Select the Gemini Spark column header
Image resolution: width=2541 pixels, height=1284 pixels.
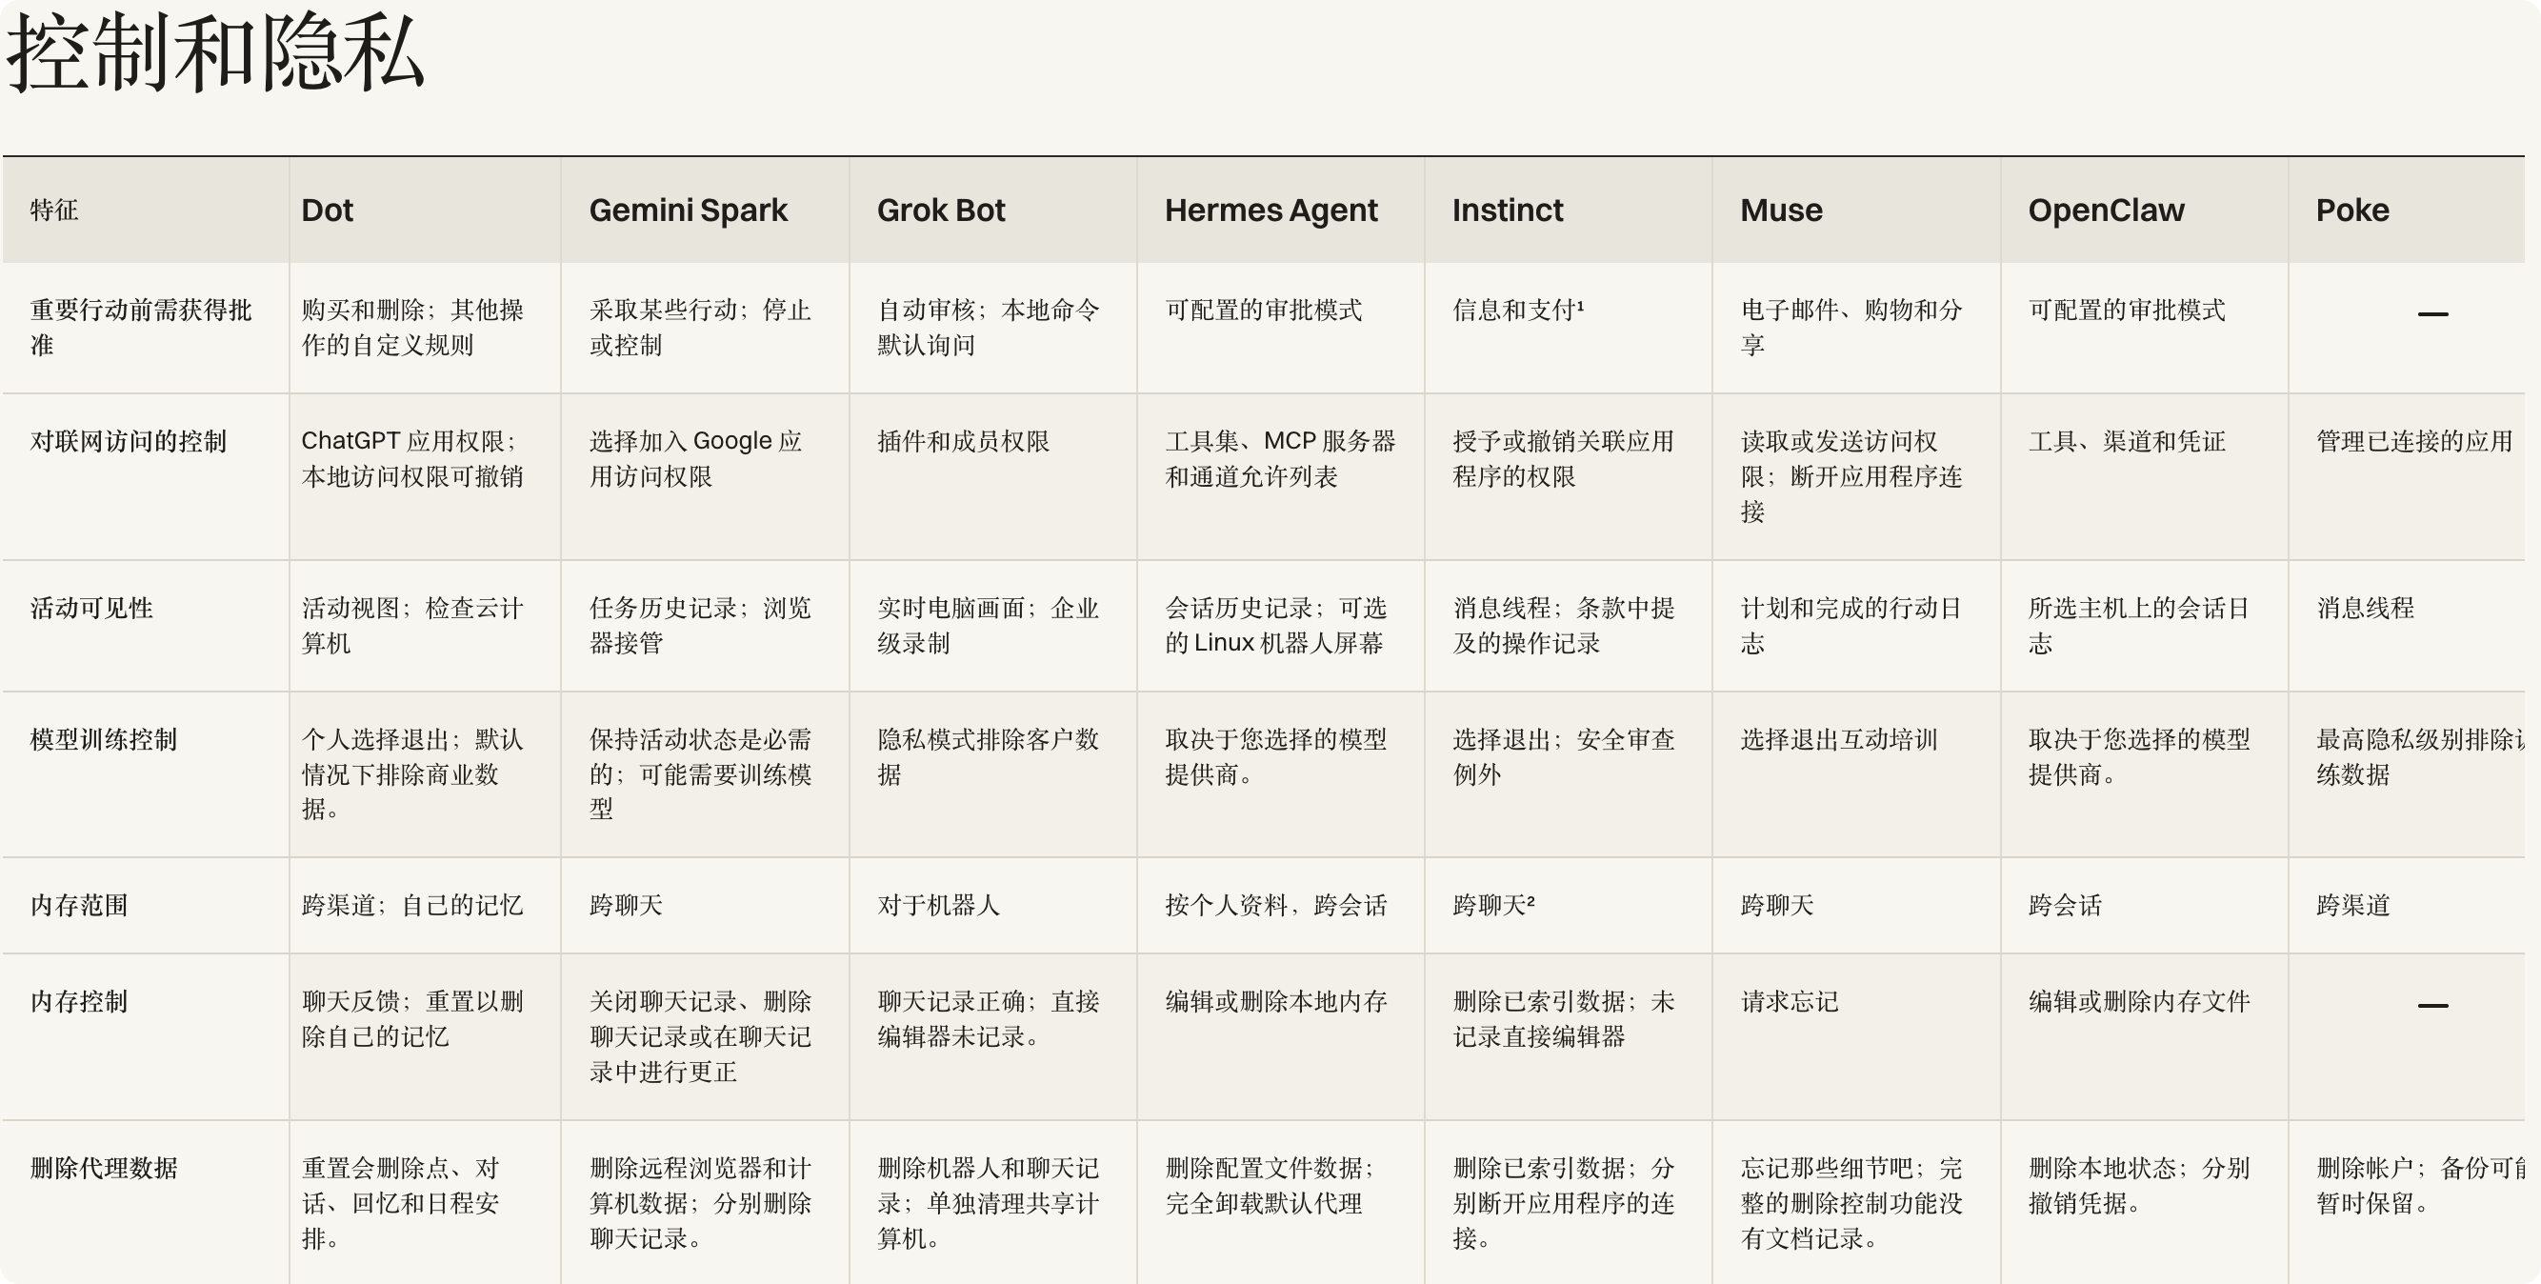point(688,211)
